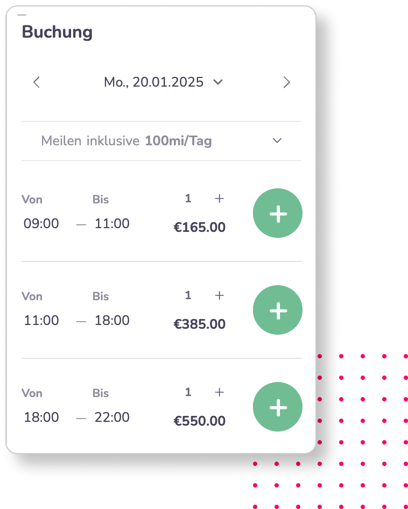Open the Mo., 20.01.2025 date picker

164,82
